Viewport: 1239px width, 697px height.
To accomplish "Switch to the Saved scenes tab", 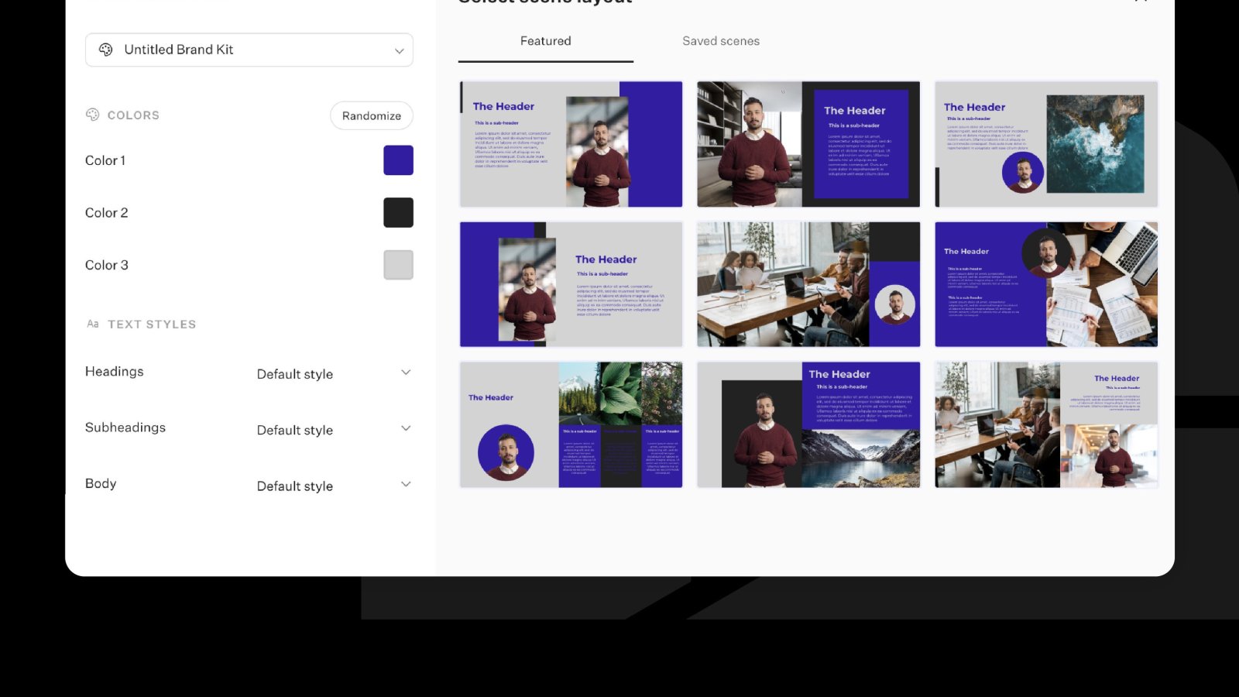I will [720, 41].
